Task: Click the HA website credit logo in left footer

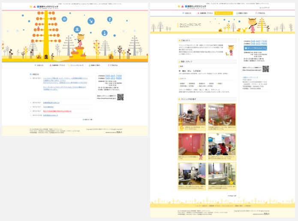Action: 117,132
